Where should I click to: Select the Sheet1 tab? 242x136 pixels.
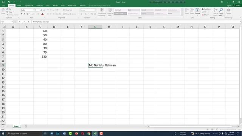17,127
